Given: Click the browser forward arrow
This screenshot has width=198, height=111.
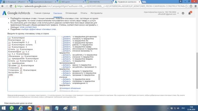Looking at the screenshot, I should pos(6,6).
